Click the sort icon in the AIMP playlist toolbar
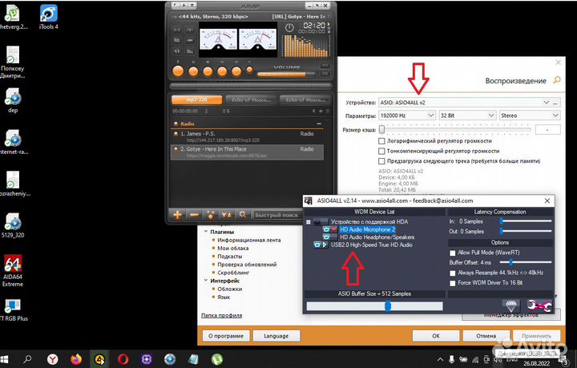The height and width of the screenshot is (368, 577). 226,215
